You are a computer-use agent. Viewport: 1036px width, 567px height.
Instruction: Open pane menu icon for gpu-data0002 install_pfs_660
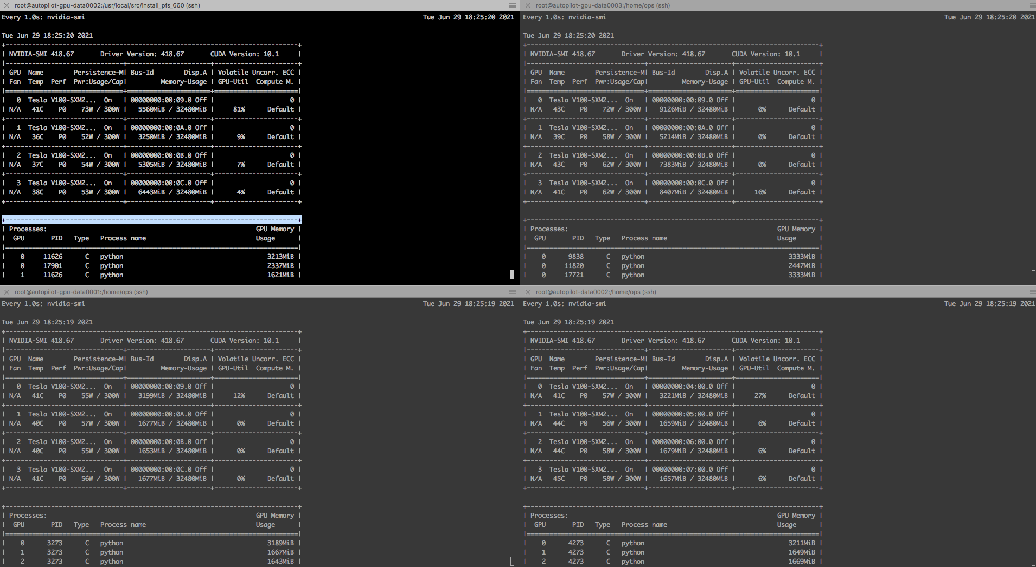[x=512, y=5]
